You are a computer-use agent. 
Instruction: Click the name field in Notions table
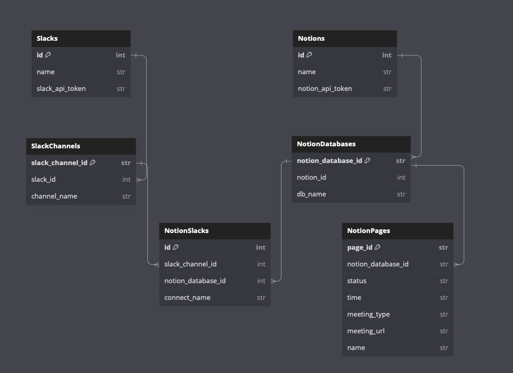click(x=345, y=72)
